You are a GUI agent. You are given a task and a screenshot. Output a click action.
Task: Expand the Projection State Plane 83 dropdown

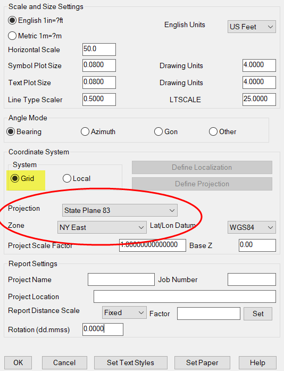pyautogui.click(x=120, y=210)
